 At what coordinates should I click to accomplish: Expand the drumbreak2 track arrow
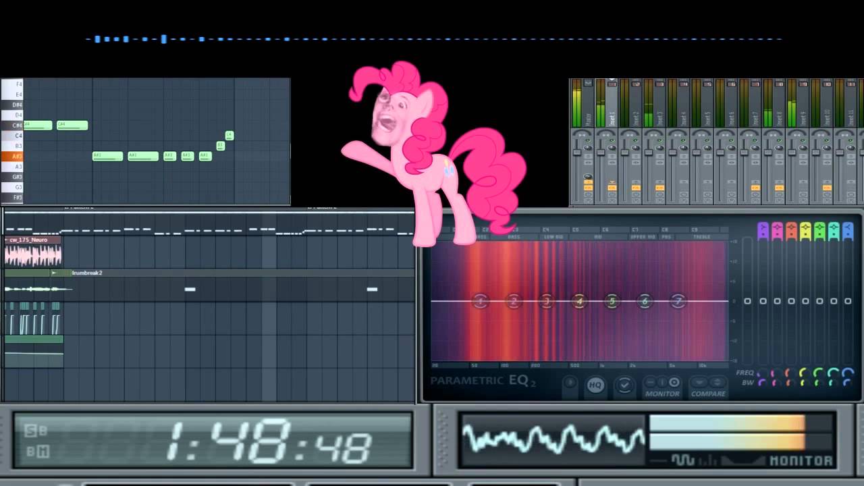(54, 273)
